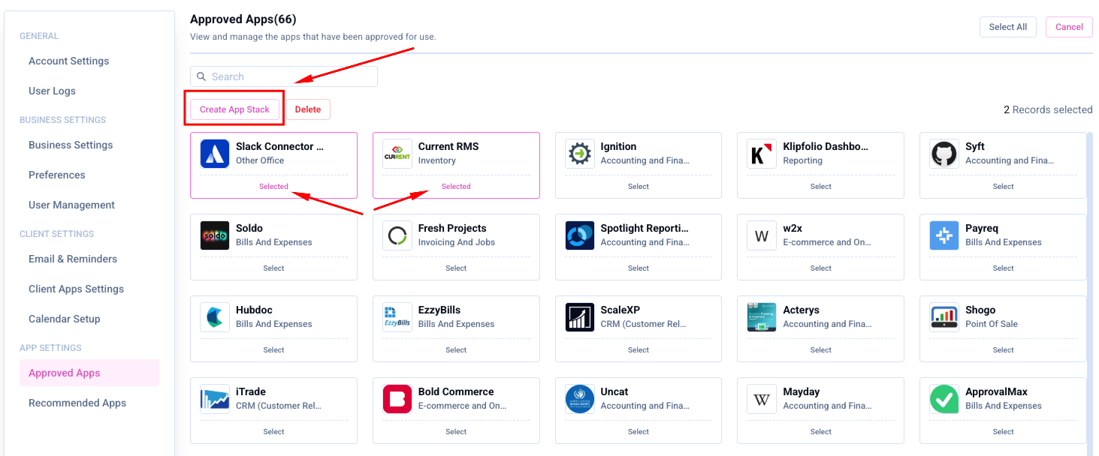Click the Soldo app logo
This screenshot has height=456, width=1099.
pos(215,235)
